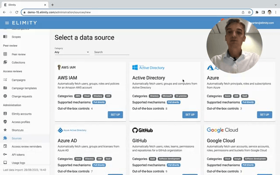The image size is (280, 175).
Task: Open the Chrome profile avatar
Action: point(269,12)
